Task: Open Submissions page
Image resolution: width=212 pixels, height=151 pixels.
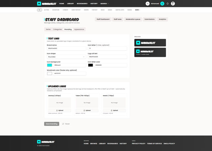Action: pos(149,19)
